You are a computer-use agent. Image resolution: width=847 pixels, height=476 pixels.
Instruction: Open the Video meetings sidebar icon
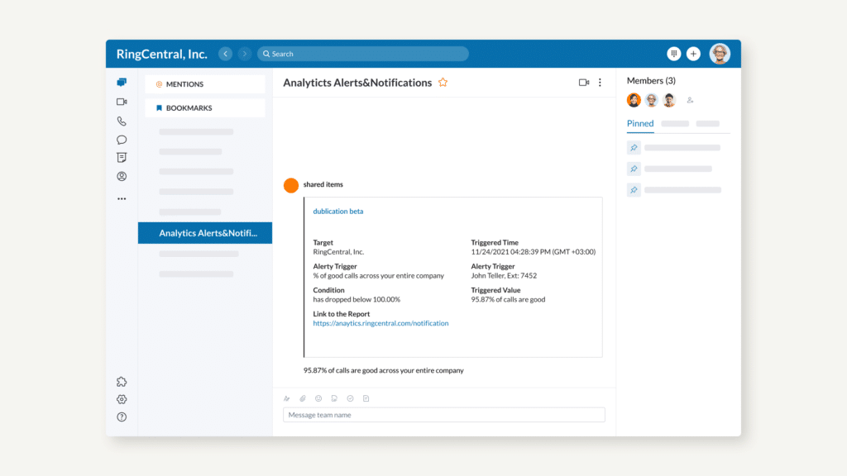tap(122, 102)
